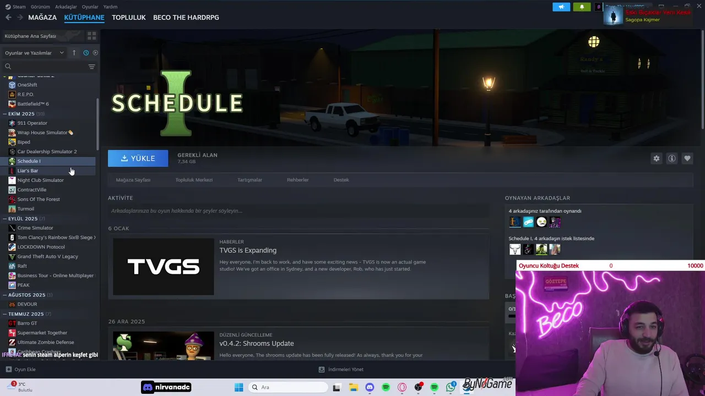Viewport: 705px width, 396px height.
Task: Open the TVGS is Expanding news title
Action: click(x=248, y=250)
